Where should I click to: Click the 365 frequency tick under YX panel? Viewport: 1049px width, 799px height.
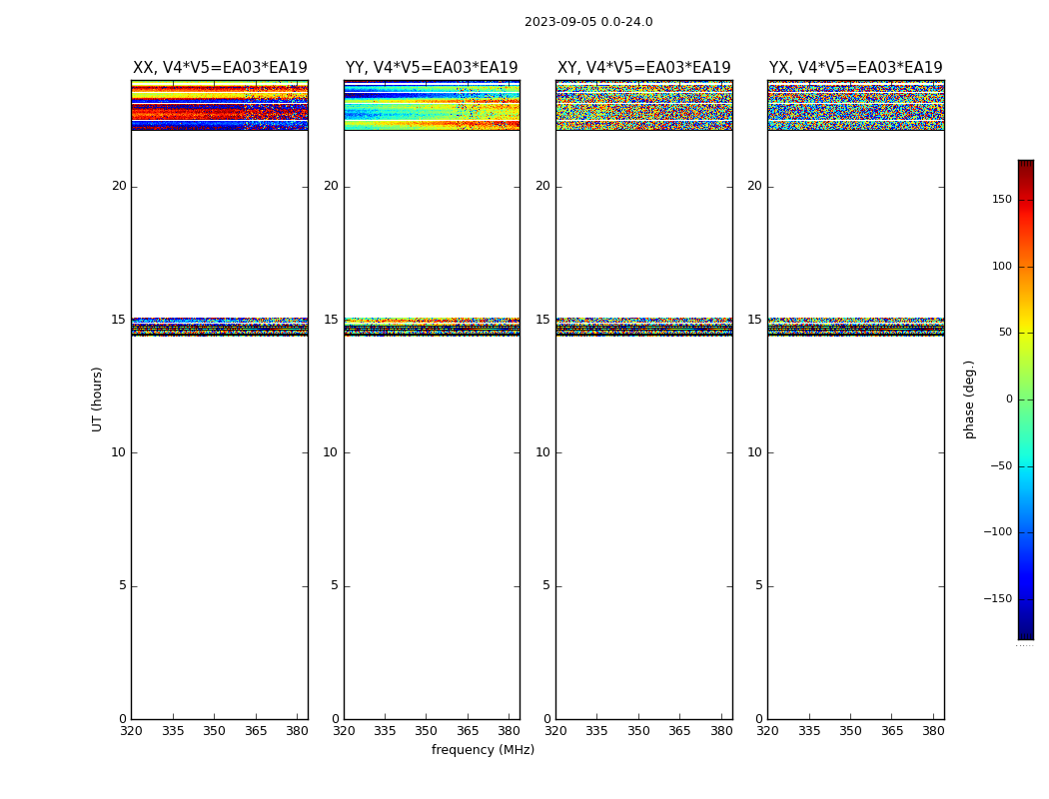[892, 731]
